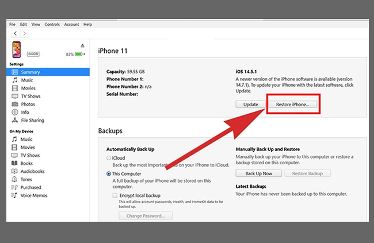Click the green battery level icon
Viewport: 374px width, 243px height.
pos(79,54)
